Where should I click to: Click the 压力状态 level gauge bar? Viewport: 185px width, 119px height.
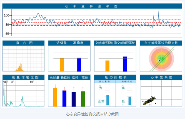tap(108, 100)
